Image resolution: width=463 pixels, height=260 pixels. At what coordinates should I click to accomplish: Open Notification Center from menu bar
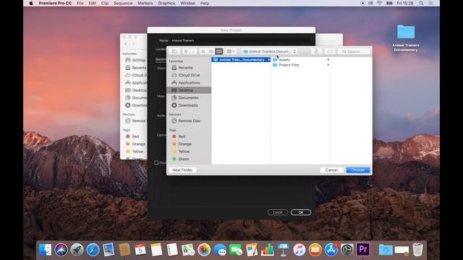click(431, 3)
